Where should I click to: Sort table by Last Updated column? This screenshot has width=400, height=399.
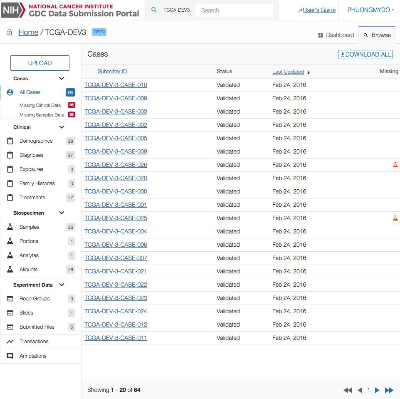point(288,72)
